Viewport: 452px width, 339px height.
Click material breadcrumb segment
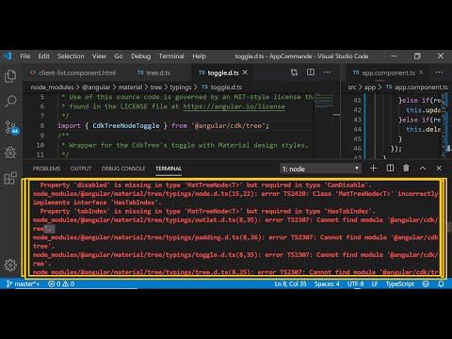[130, 87]
